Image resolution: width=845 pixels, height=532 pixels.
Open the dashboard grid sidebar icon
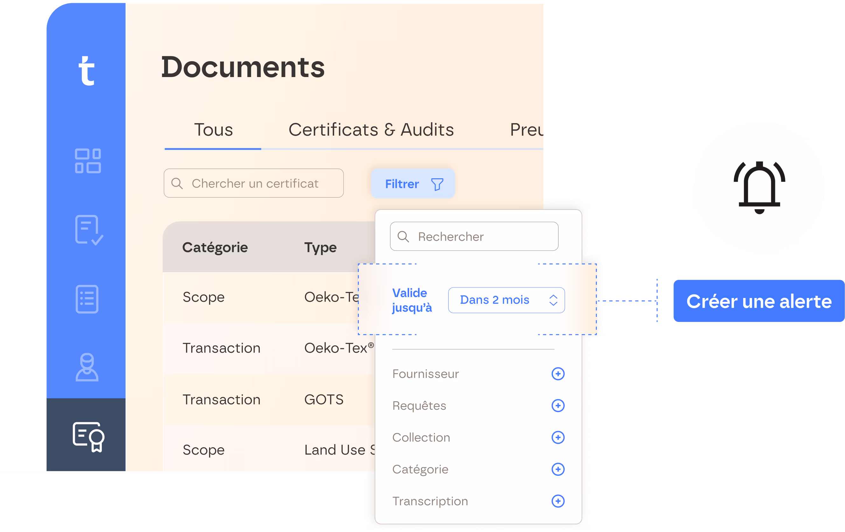coord(88,161)
